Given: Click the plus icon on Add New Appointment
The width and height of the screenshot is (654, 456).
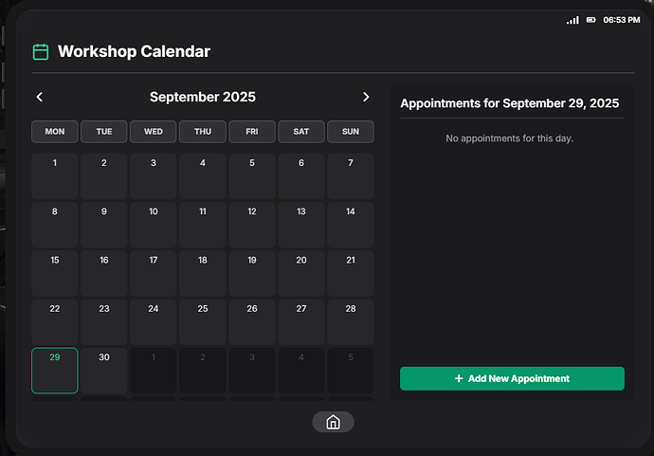Looking at the screenshot, I should click(x=459, y=378).
